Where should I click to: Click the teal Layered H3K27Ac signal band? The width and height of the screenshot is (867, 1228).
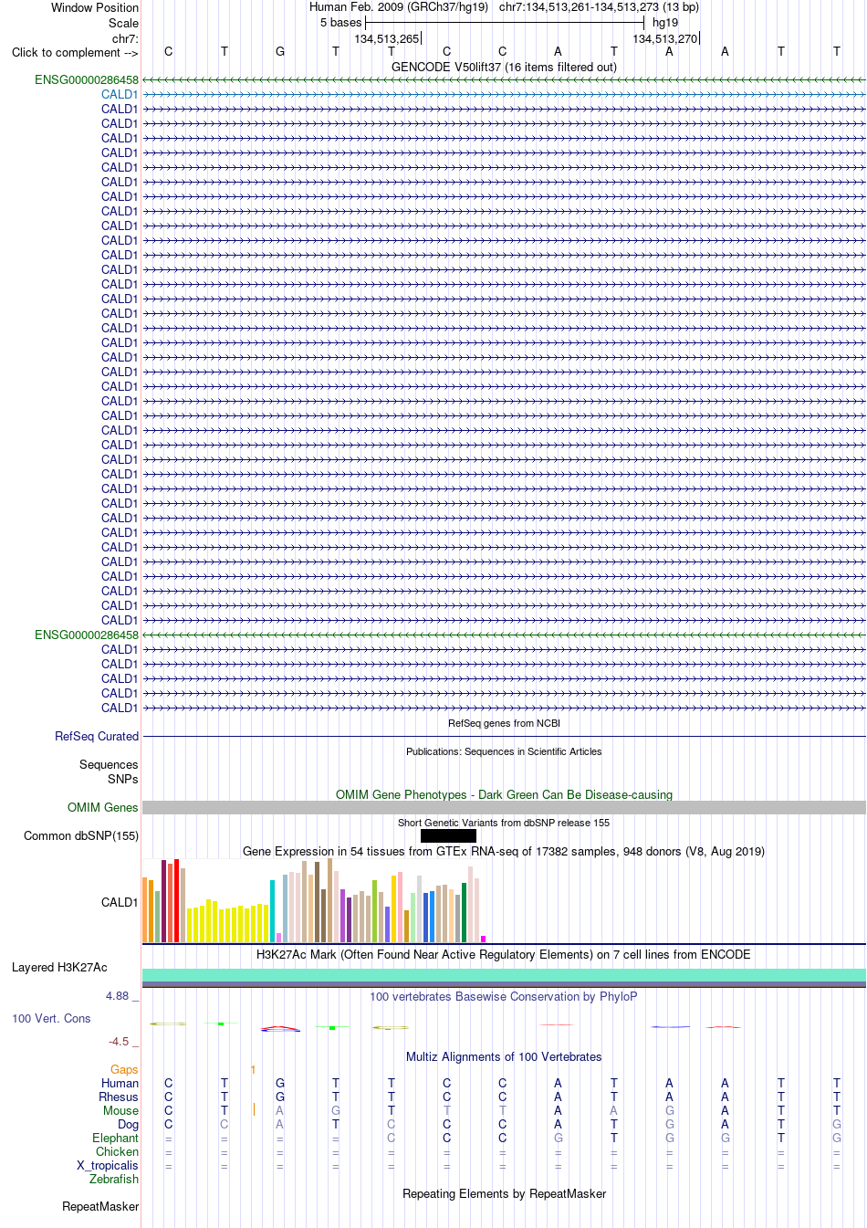(504, 975)
